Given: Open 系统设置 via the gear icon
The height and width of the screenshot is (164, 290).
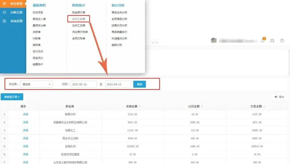Looking at the screenshot, I should point(4,21).
